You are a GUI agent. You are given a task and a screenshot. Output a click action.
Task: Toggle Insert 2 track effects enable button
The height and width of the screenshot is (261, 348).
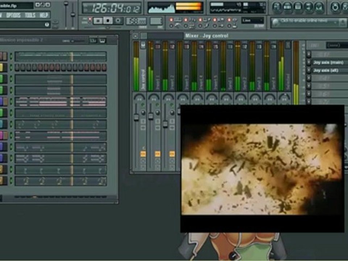[172, 154]
